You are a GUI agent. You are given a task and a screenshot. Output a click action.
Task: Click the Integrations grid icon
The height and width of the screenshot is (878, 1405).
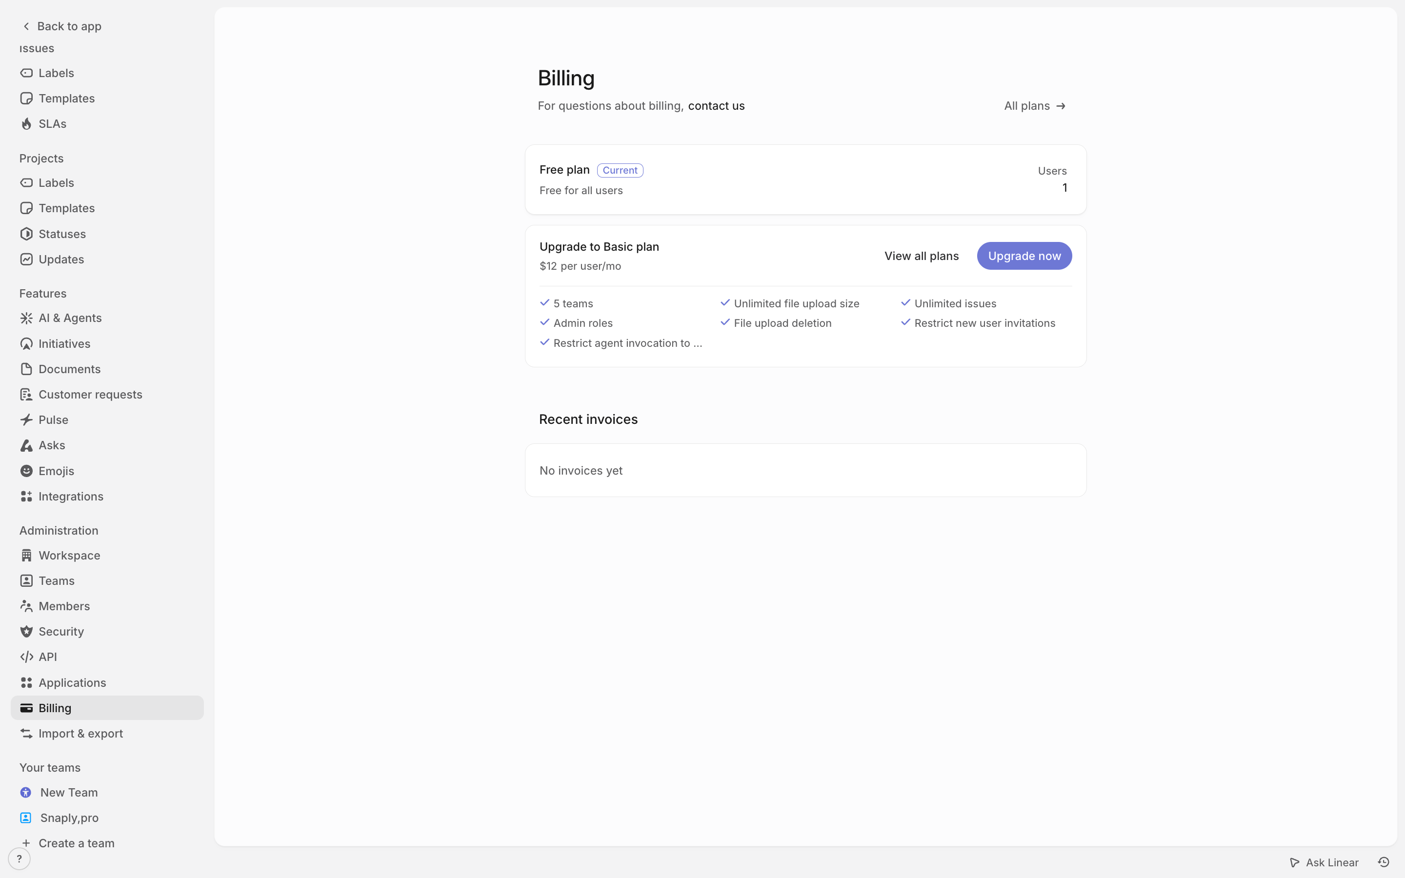pos(26,497)
